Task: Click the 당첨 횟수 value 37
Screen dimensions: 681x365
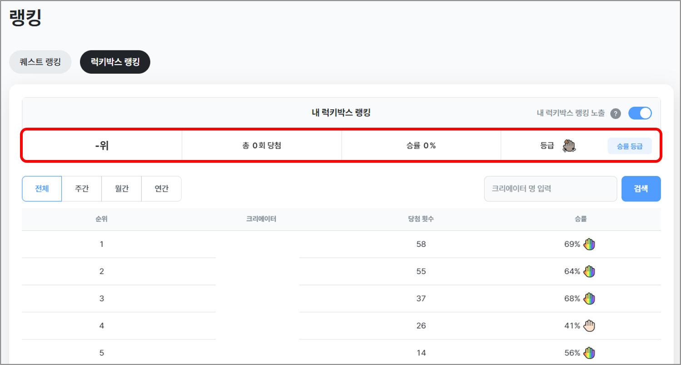Action: [421, 299]
